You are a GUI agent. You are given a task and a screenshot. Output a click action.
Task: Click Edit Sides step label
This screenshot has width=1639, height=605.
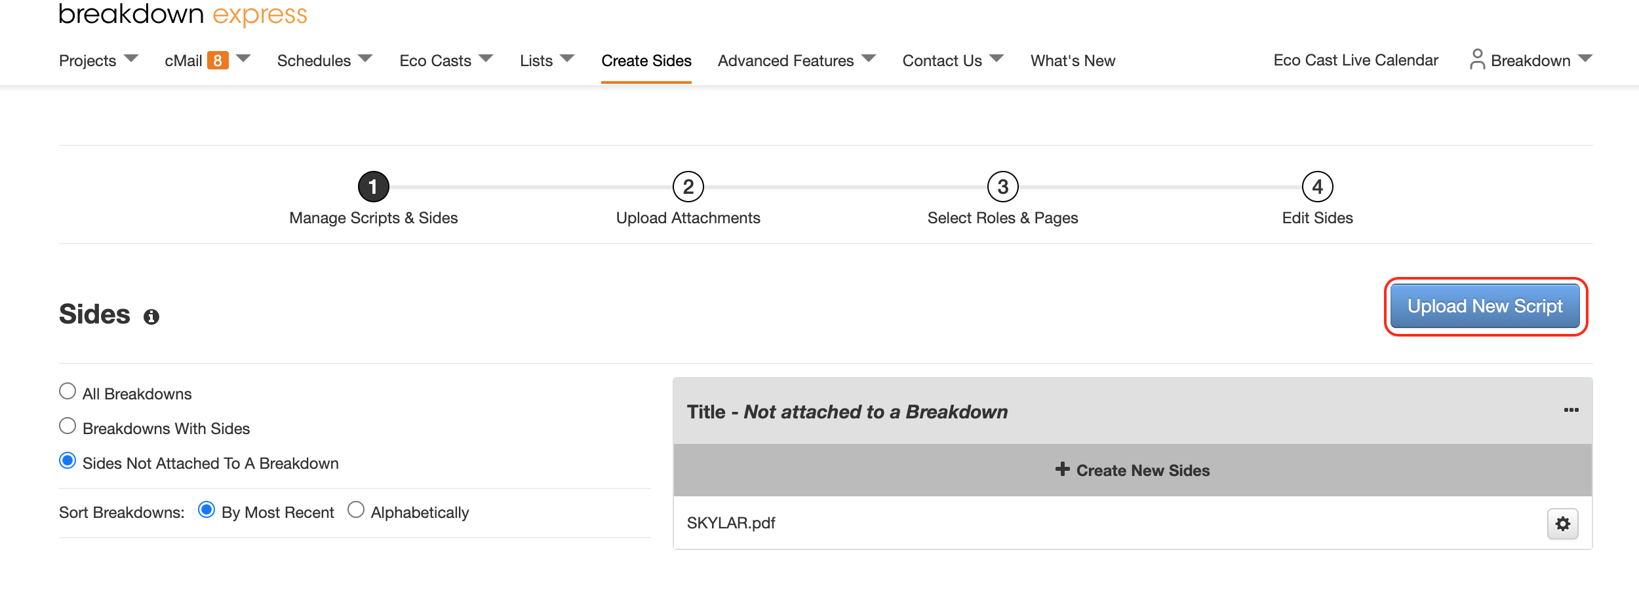(x=1318, y=218)
